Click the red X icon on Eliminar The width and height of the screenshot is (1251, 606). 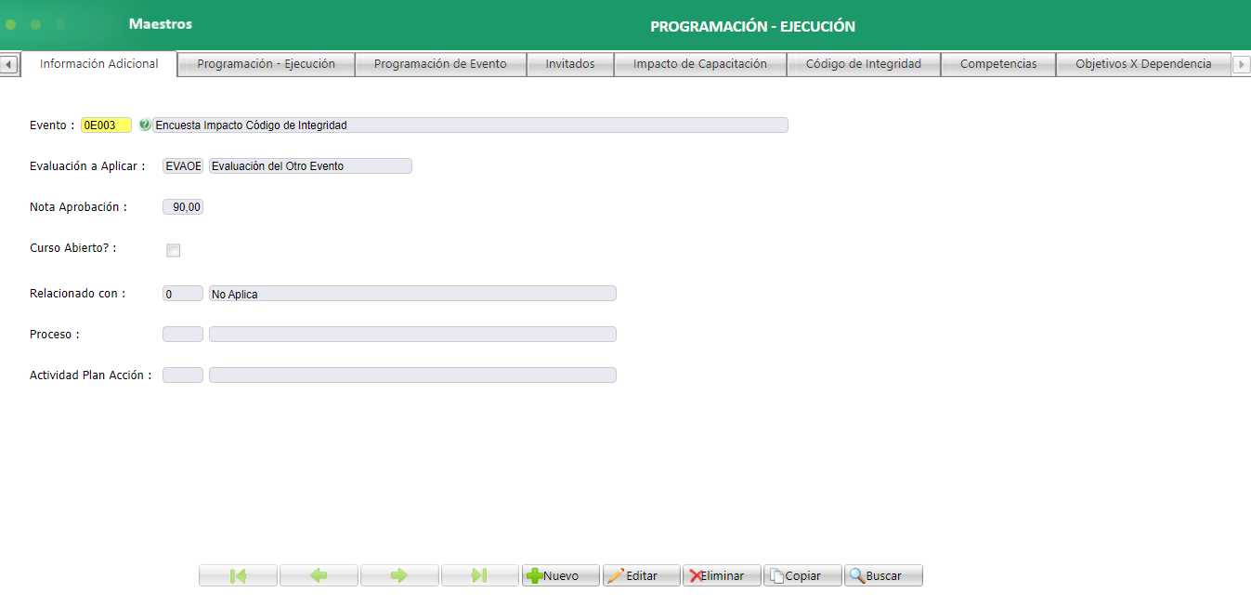tap(697, 574)
